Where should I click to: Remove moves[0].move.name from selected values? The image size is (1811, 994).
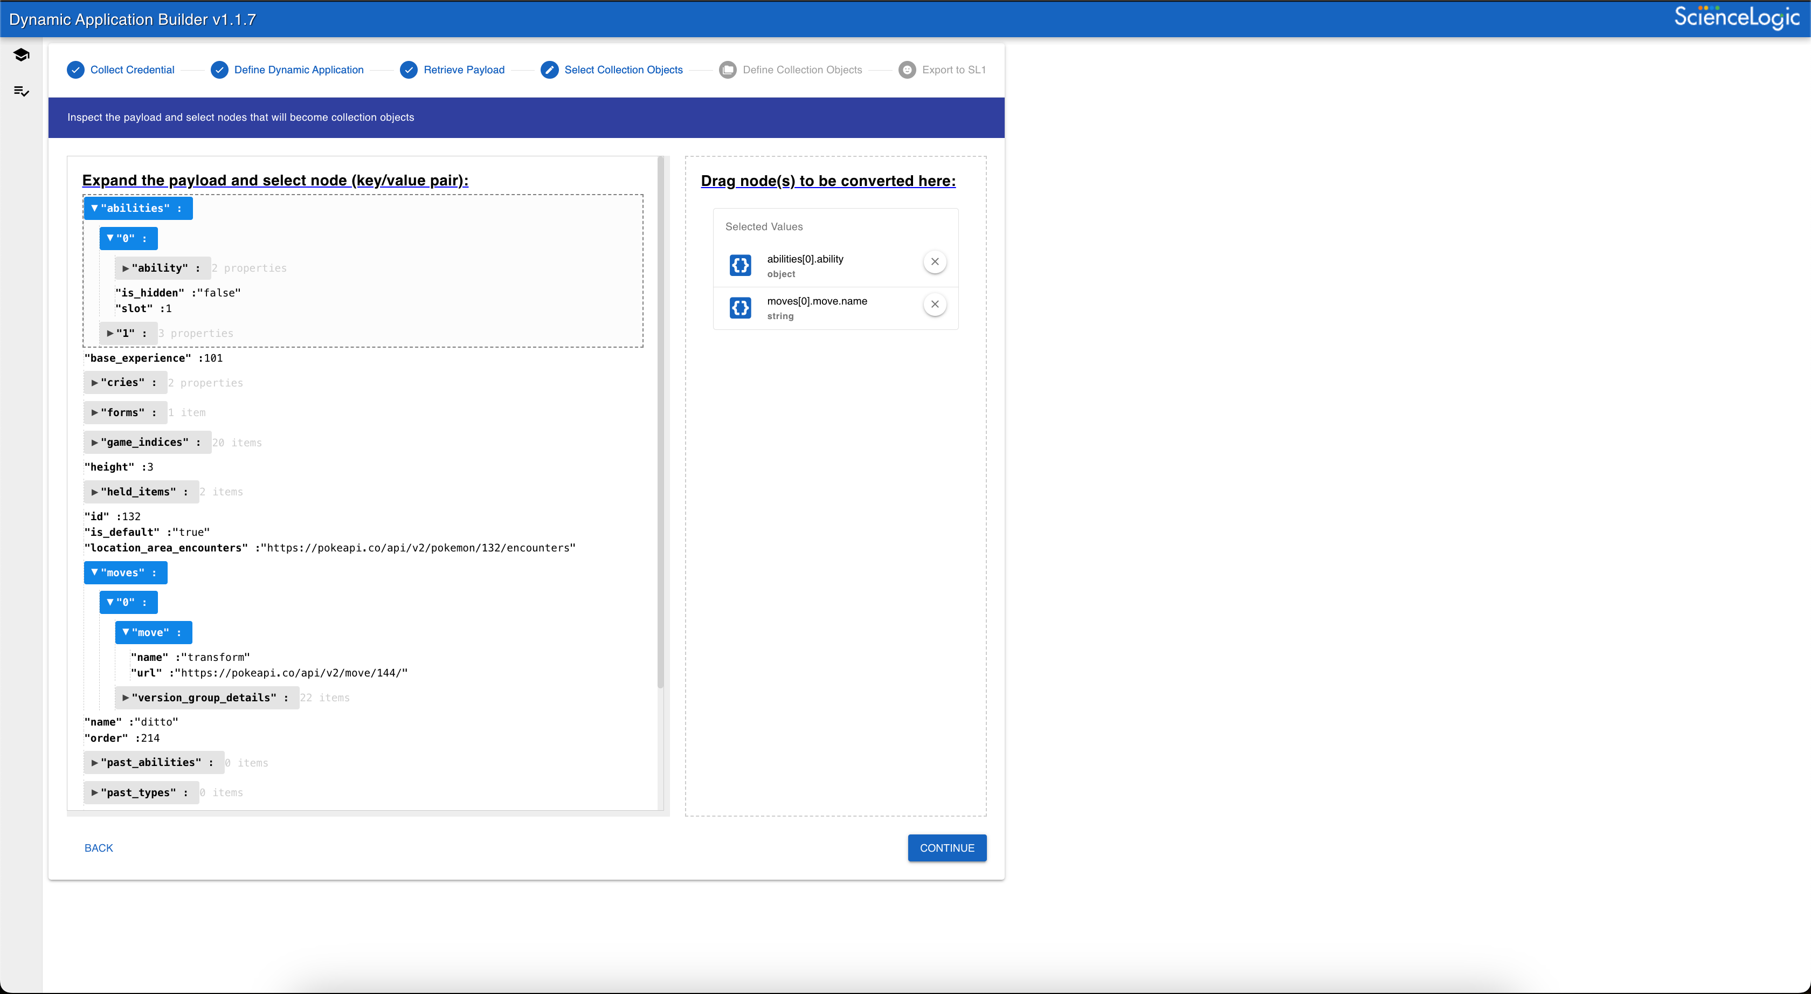pos(934,305)
